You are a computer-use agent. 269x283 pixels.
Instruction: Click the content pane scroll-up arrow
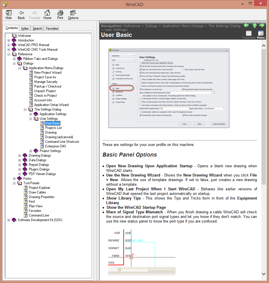point(264,46)
